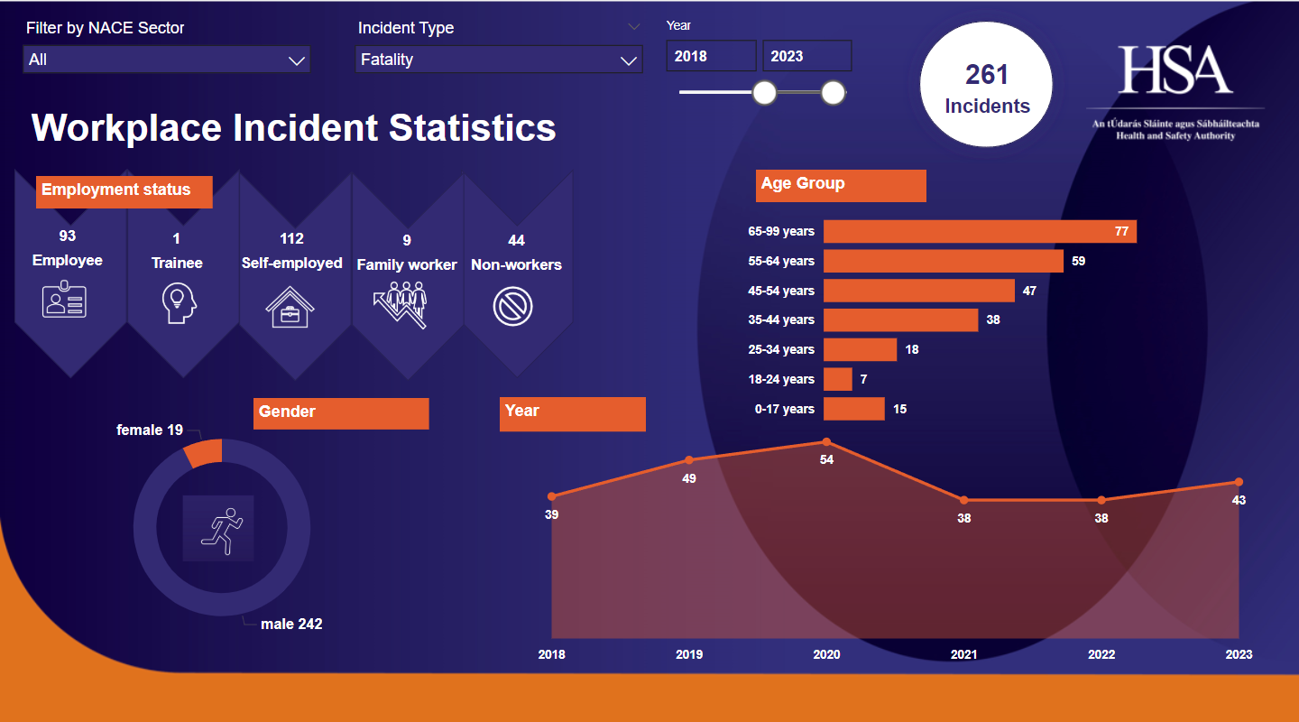Select the 65-99 years bar
Viewport: 1299px width, 722px height.
coord(980,232)
